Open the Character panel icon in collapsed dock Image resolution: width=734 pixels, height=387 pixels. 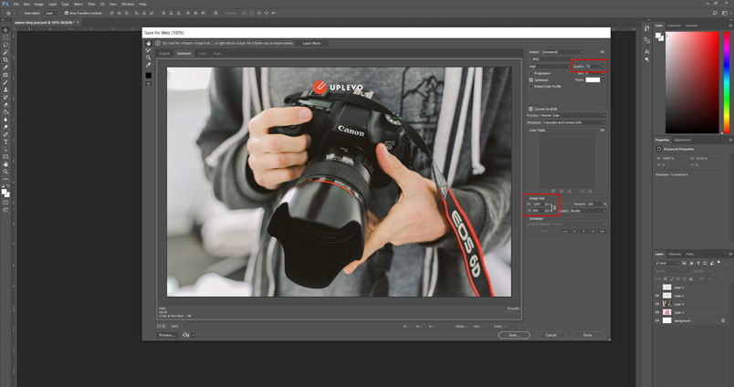646,52
